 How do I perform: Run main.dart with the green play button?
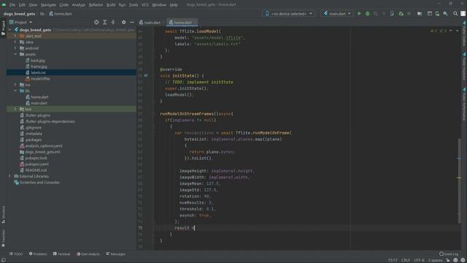pos(359,14)
